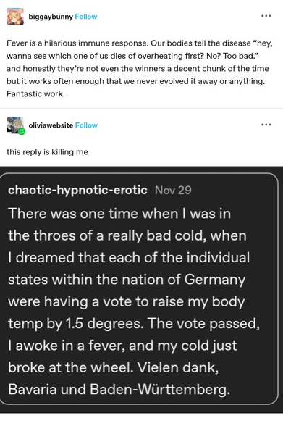Open the three-dot menu on oliviawebsite's reblog

pos(266,125)
